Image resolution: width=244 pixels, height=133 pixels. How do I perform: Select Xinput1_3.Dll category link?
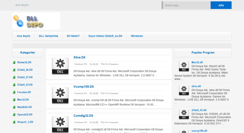tap(25, 122)
